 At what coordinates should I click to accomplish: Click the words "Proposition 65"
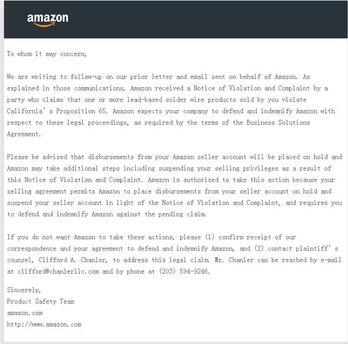click(x=81, y=111)
